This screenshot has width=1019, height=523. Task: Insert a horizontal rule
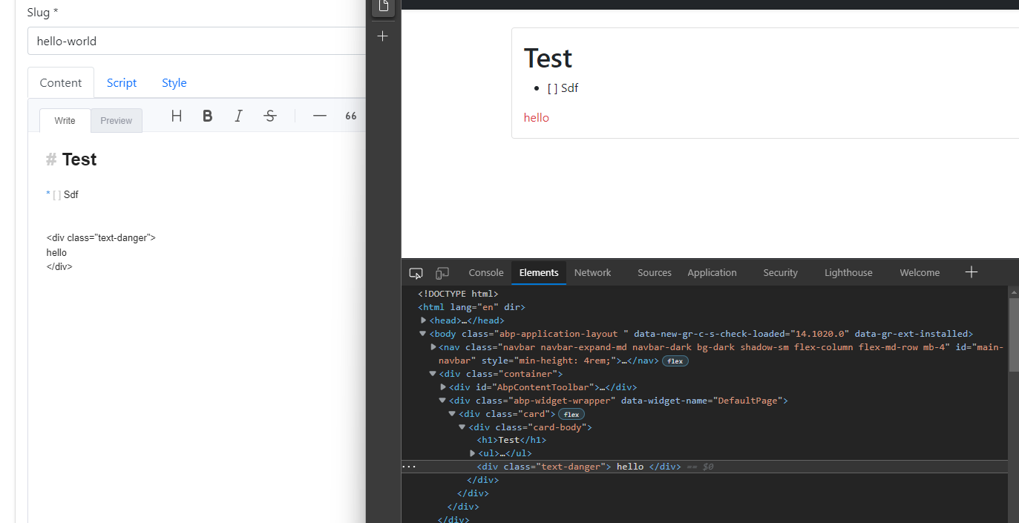[319, 116]
